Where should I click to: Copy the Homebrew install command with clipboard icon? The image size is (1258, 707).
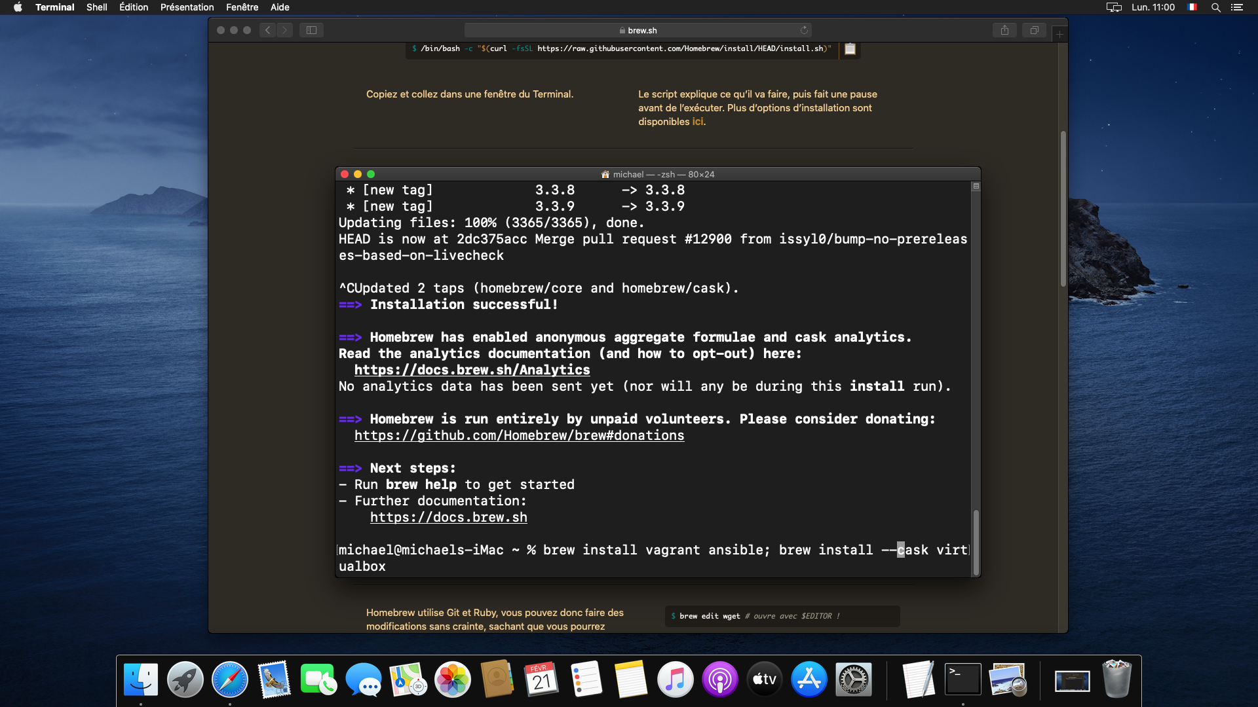850,49
